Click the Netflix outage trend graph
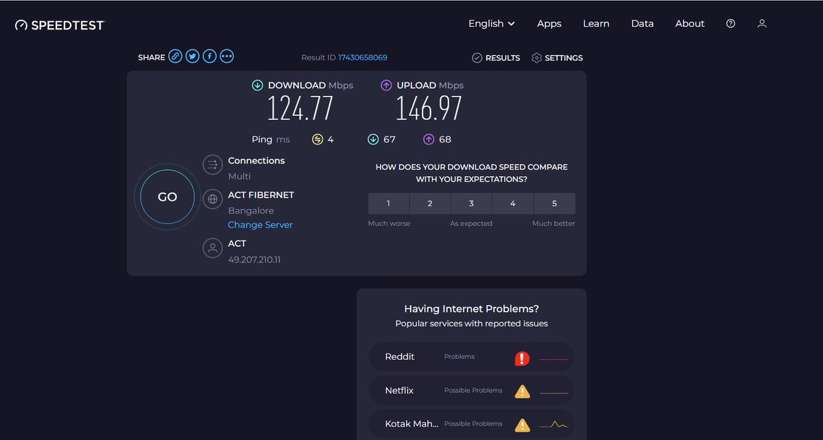The image size is (823, 440). [554, 392]
